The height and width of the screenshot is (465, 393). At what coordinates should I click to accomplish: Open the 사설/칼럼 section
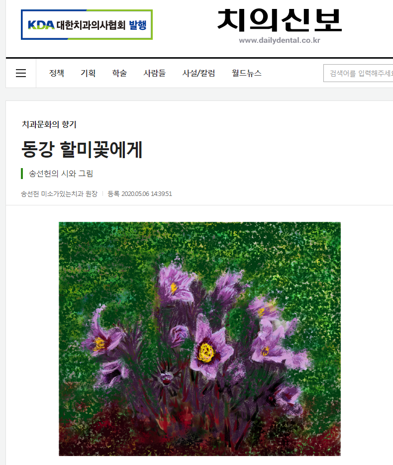click(198, 73)
